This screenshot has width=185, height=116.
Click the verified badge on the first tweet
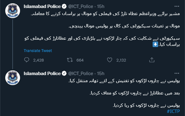click(64, 6)
